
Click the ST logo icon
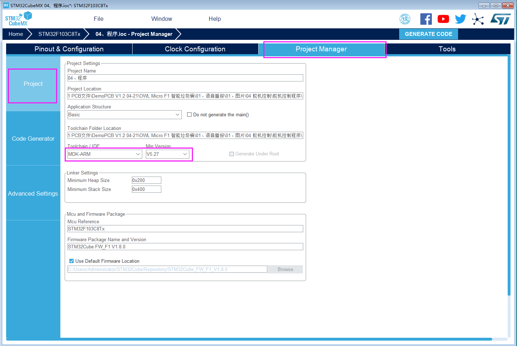point(500,19)
